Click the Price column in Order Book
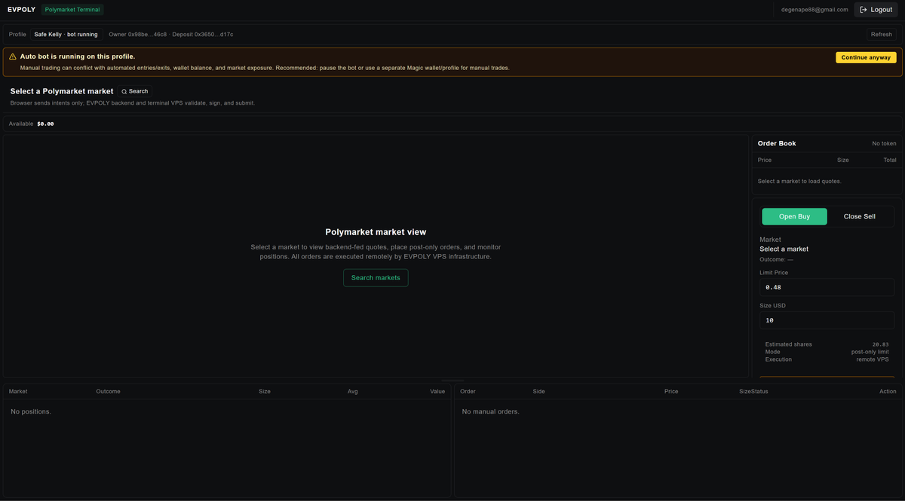This screenshot has width=905, height=501. (x=765, y=160)
